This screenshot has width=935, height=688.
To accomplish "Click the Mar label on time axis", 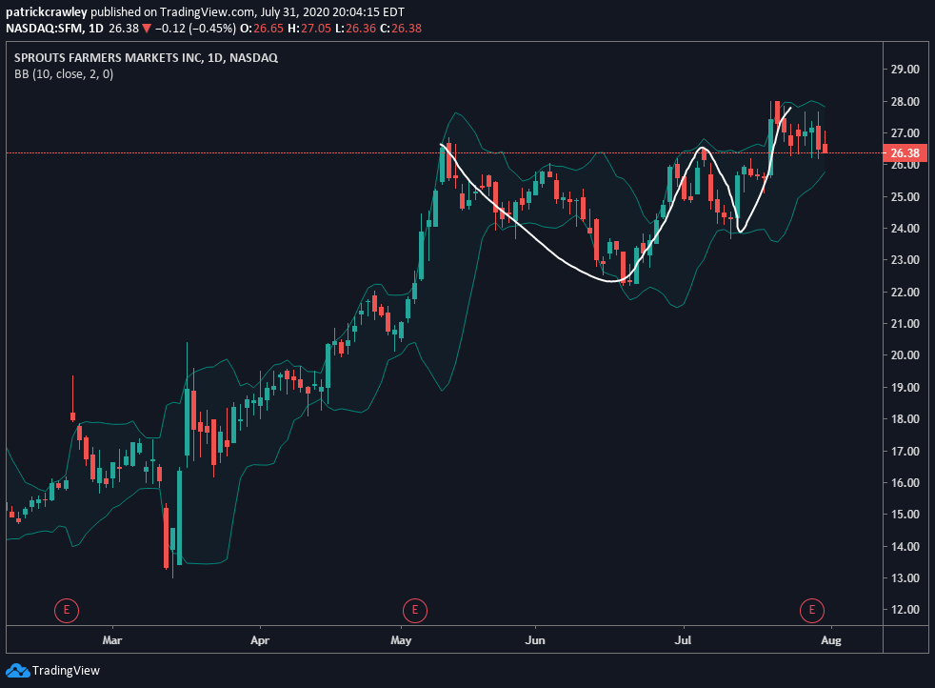I will point(112,640).
